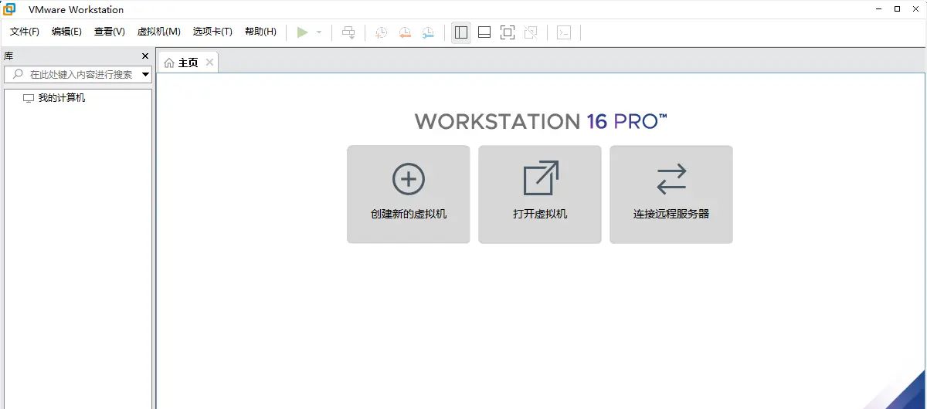Click the 打开虚拟机 button

(540, 194)
